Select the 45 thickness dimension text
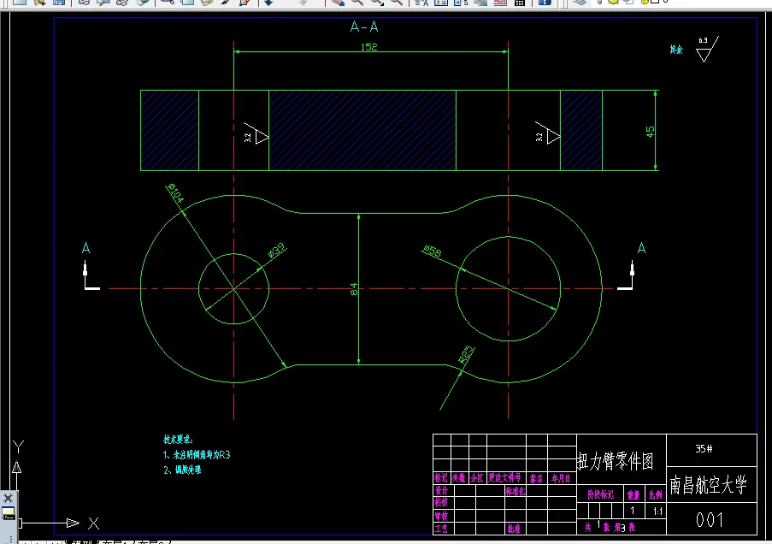Viewport: 772px width, 544px height. coord(650,132)
